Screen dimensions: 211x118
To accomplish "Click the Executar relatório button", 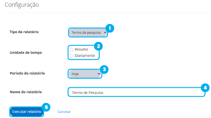I will point(27,112).
